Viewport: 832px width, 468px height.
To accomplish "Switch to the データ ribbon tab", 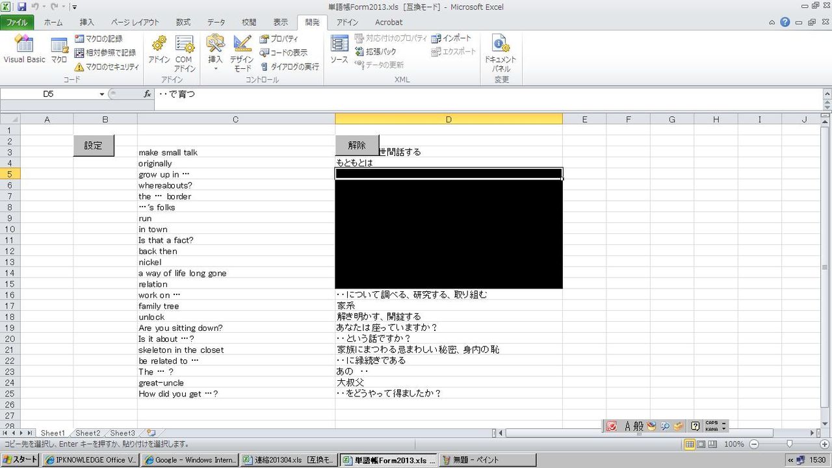I will tap(216, 22).
